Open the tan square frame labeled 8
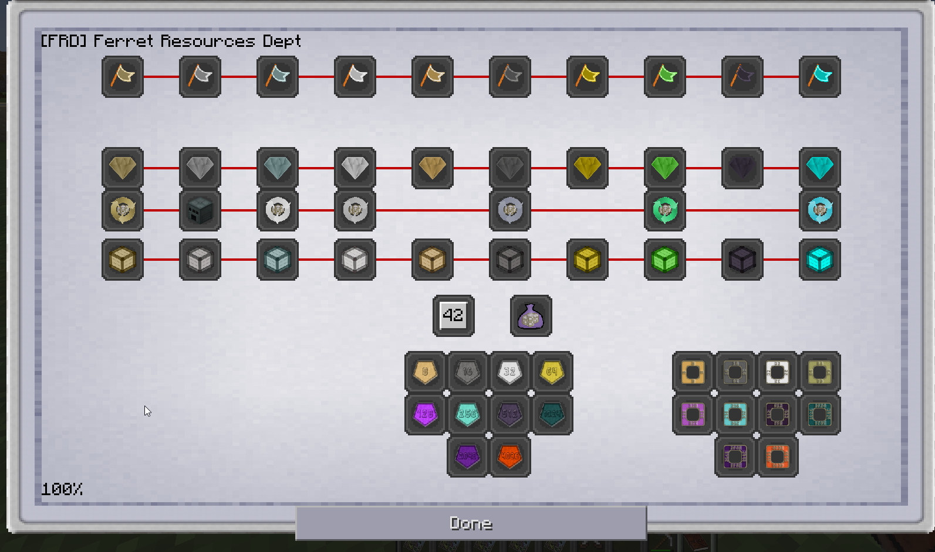 click(x=693, y=372)
